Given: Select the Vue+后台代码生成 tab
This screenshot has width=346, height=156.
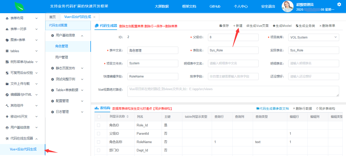Looking at the screenshot, I should 78,17.
